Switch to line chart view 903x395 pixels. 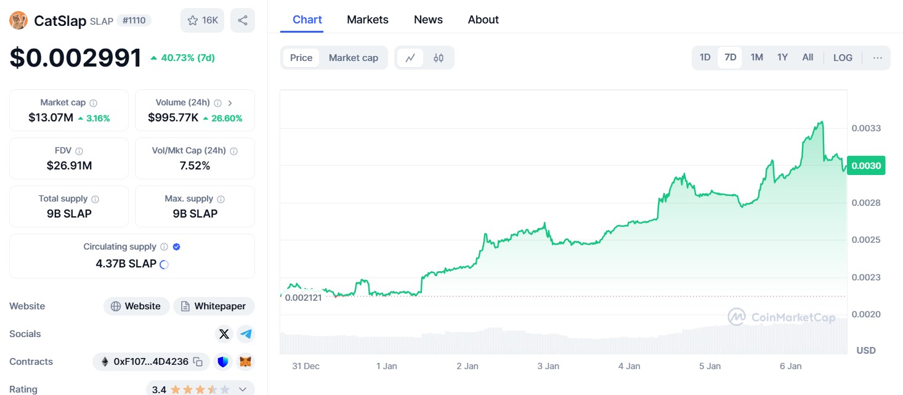410,58
